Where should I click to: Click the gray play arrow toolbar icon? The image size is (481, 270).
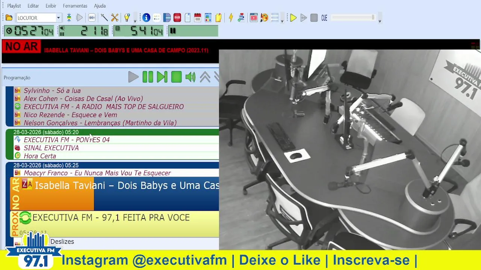(x=80, y=18)
